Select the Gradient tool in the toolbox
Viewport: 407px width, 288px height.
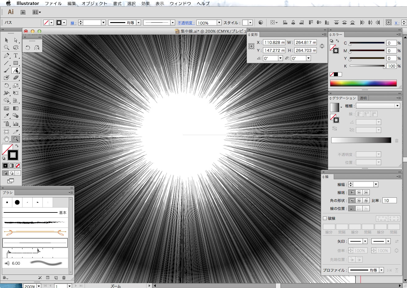tap(16, 108)
